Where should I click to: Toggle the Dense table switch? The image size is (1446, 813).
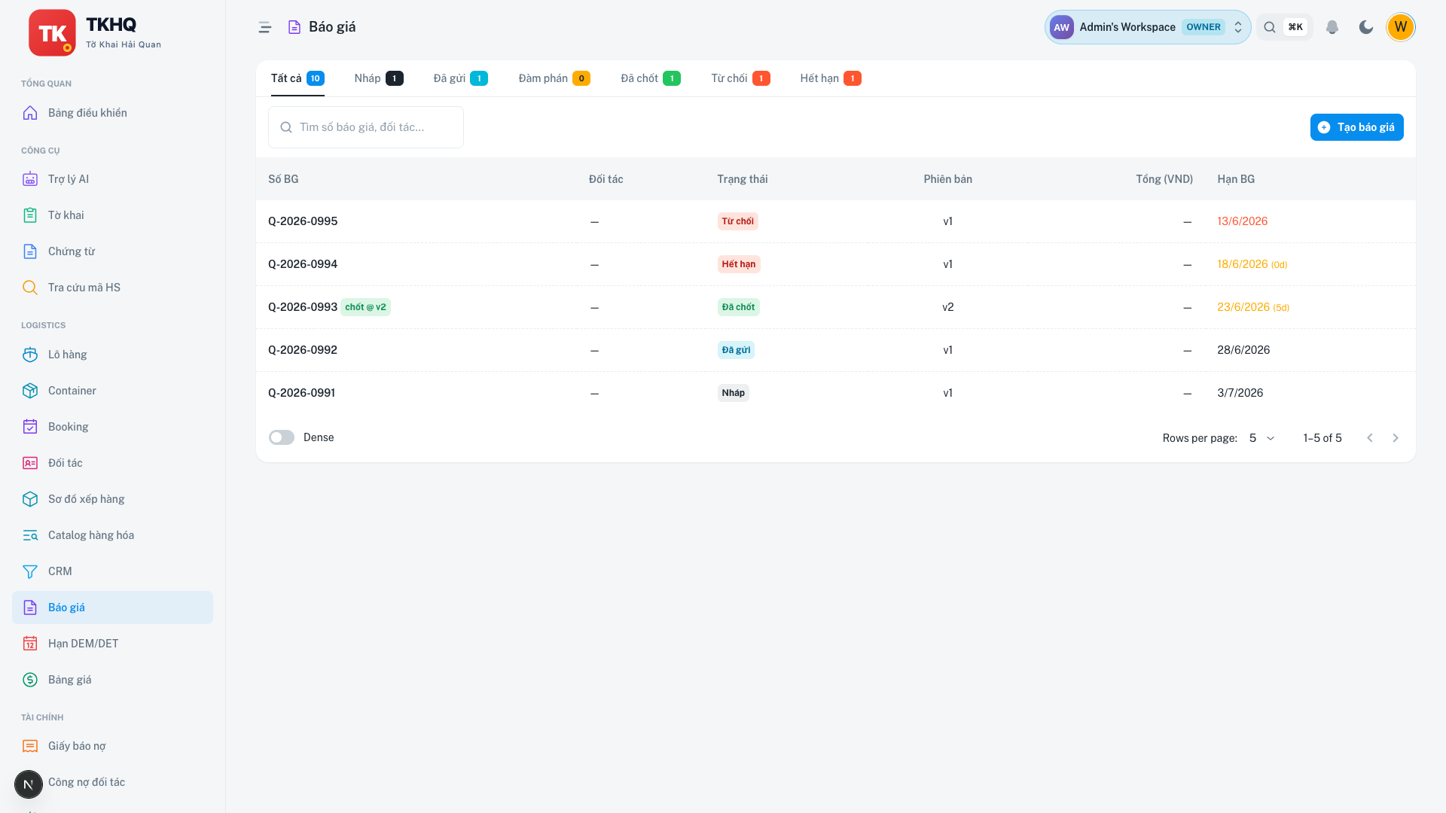[282, 437]
